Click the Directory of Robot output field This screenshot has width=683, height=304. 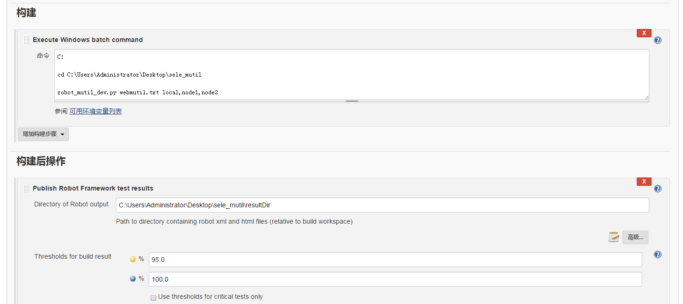[382, 205]
